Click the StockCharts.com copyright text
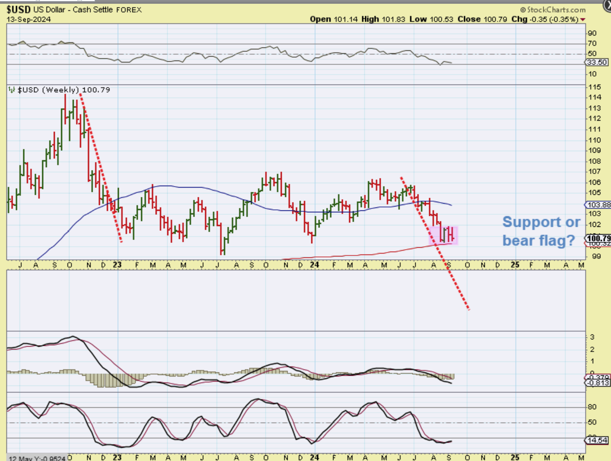The height and width of the screenshot is (461, 611). [x=552, y=9]
